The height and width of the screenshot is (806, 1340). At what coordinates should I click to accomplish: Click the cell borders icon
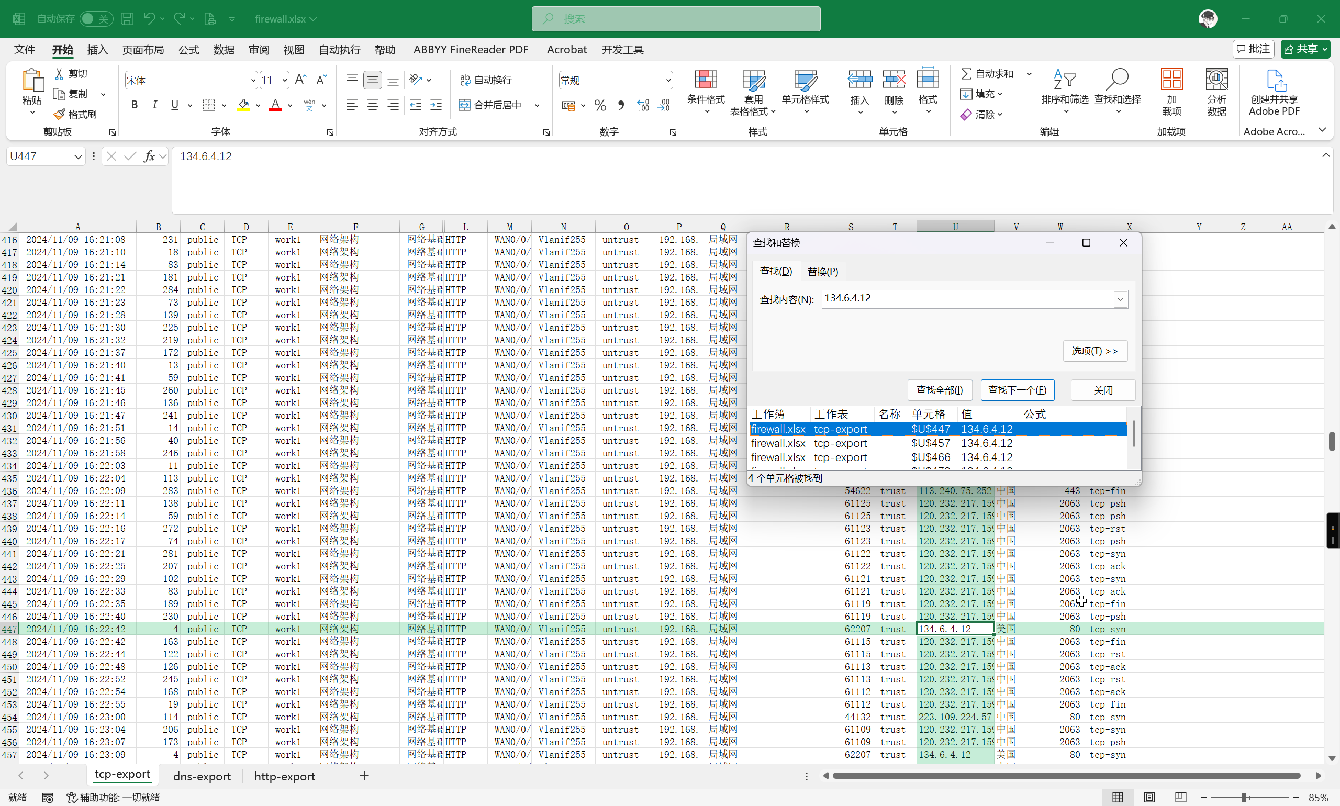click(x=209, y=105)
